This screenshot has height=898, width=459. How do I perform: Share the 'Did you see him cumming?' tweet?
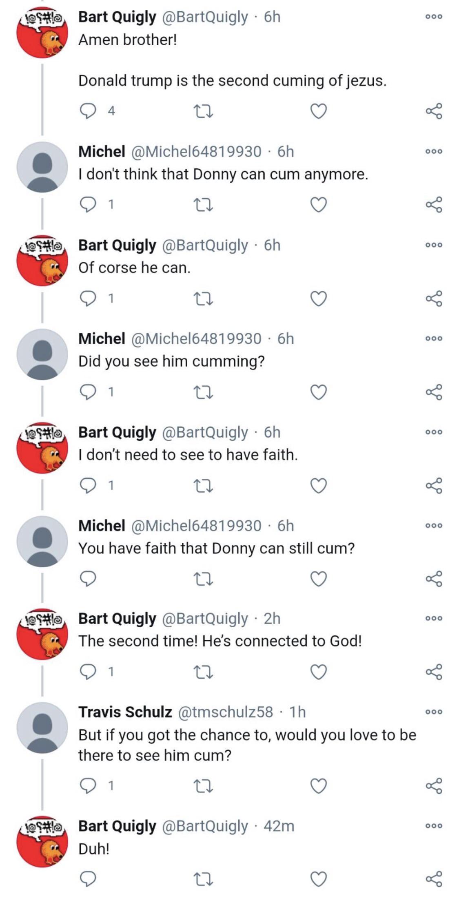point(434,393)
